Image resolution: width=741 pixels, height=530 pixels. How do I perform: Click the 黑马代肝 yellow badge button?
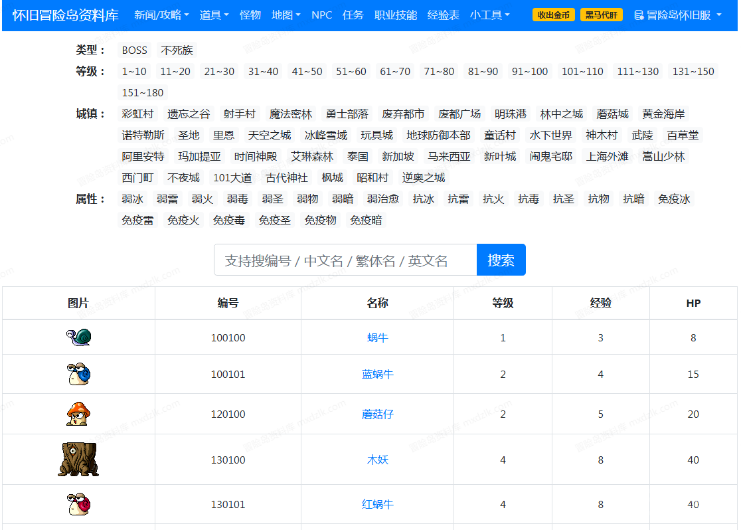click(x=601, y=15)
